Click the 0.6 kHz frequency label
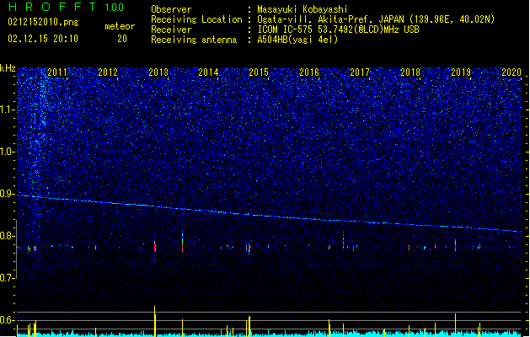This screenshot has height=337, width=530. [8, 320]
